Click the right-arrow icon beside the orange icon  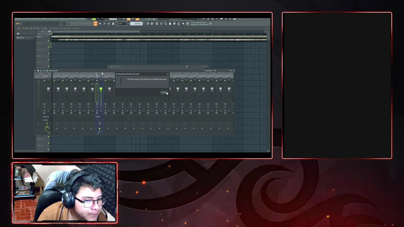click(100, 24)
